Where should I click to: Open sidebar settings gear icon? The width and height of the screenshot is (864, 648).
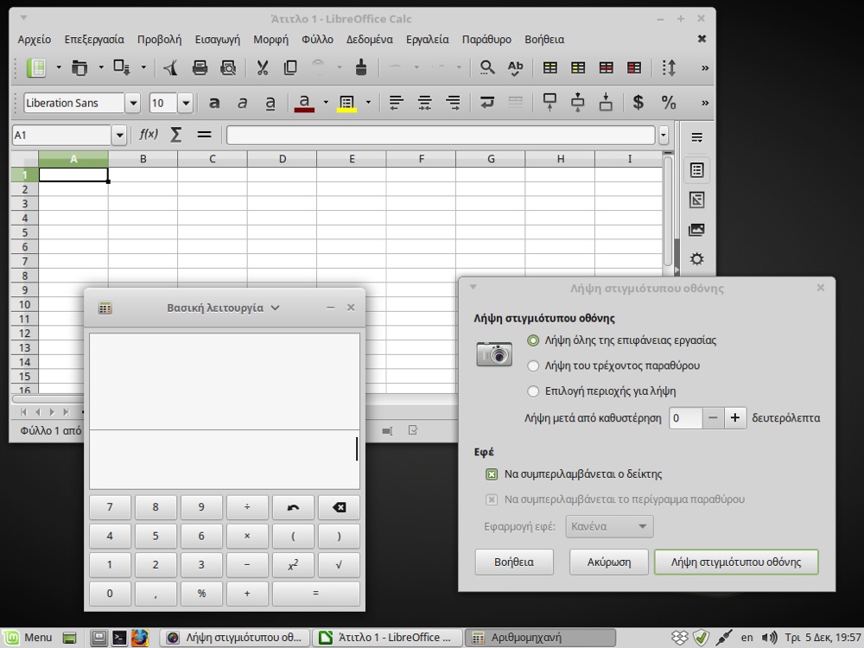pyautogui.click(x=697, y=259)
